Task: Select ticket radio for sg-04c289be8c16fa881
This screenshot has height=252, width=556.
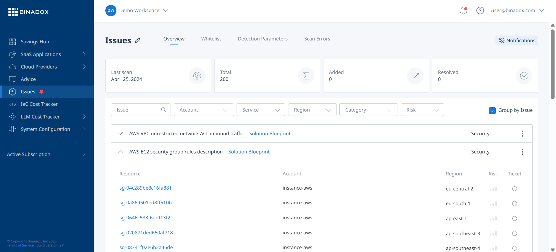Action: (515, 189)
